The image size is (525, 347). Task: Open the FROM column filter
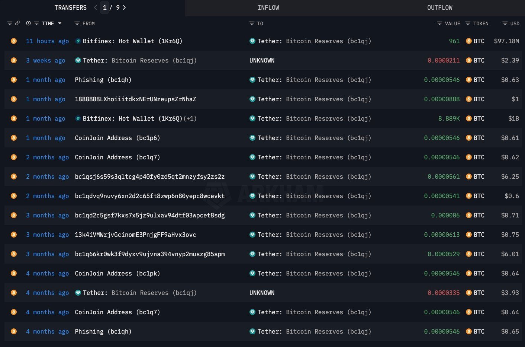77,23
